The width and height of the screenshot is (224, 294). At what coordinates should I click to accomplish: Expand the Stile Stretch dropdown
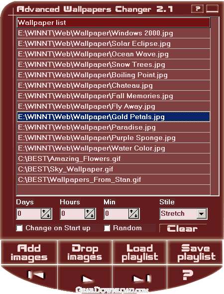202,214
